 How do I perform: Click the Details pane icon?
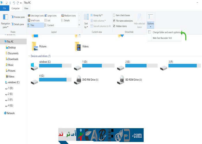tap(12, 24)
